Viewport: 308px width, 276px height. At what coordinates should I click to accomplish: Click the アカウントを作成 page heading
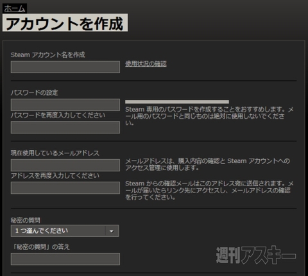pos(65,23)
